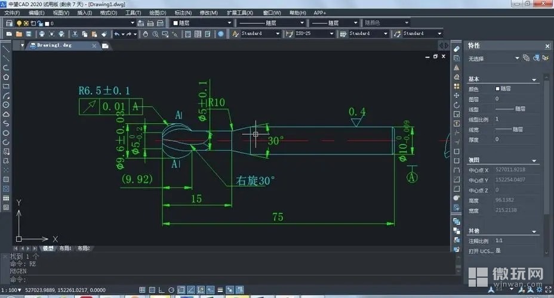
Task: Click the Open file folder icon
Action: tap(19, 34)
